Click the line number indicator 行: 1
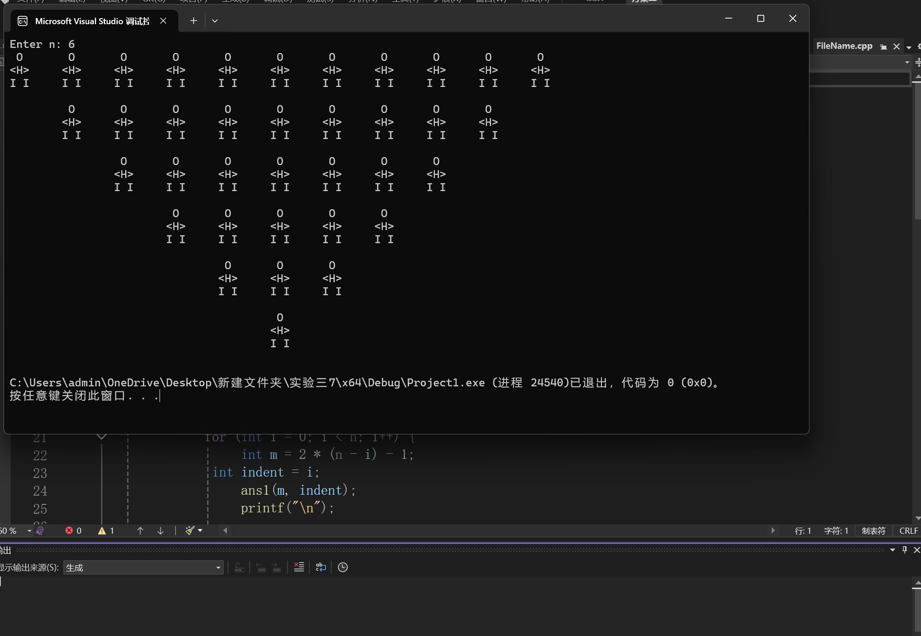 [802, 530]
